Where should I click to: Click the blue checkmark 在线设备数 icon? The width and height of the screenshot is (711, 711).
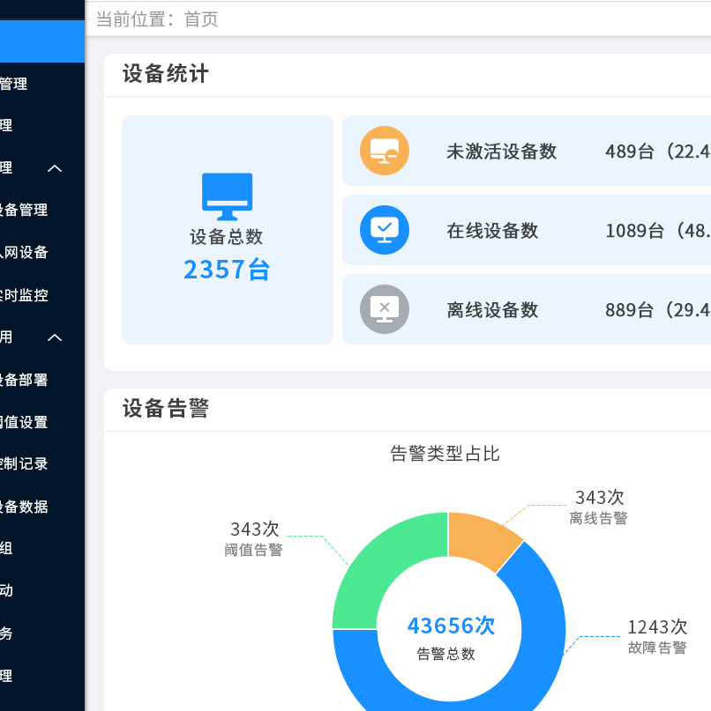pyautogui.click(x=384, y=230)
